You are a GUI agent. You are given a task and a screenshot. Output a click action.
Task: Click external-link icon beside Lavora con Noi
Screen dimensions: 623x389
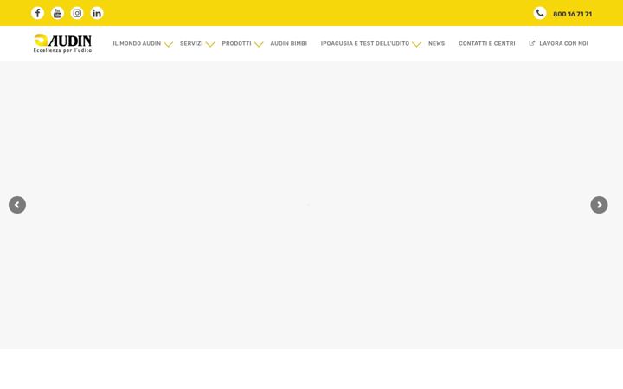(x=531, y=43)
